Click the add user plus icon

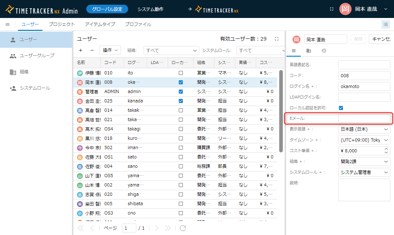[x=81, y=51]
